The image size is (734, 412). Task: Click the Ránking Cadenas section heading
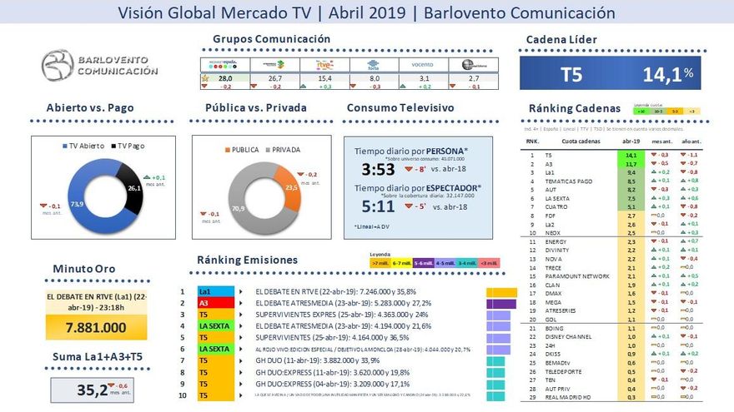(574, 108)
